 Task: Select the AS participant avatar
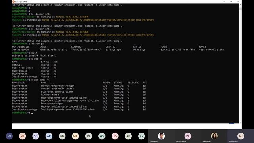coord(102,136)
